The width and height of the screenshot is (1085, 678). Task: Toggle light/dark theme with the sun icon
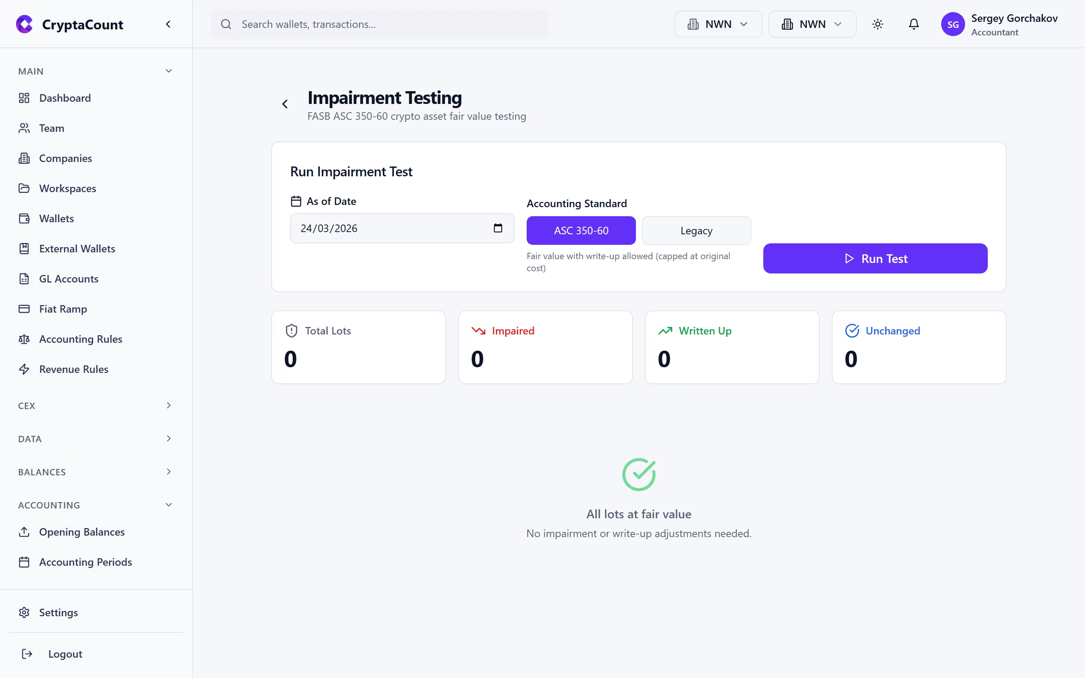pos(877,24)
